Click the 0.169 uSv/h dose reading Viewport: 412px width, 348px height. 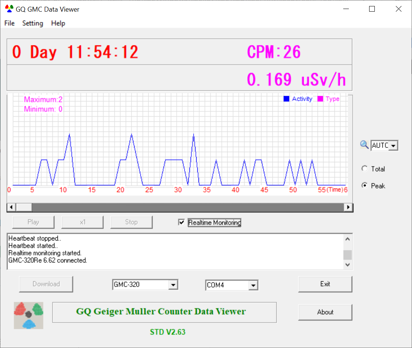pyautogui.click(x=296, y=80)
